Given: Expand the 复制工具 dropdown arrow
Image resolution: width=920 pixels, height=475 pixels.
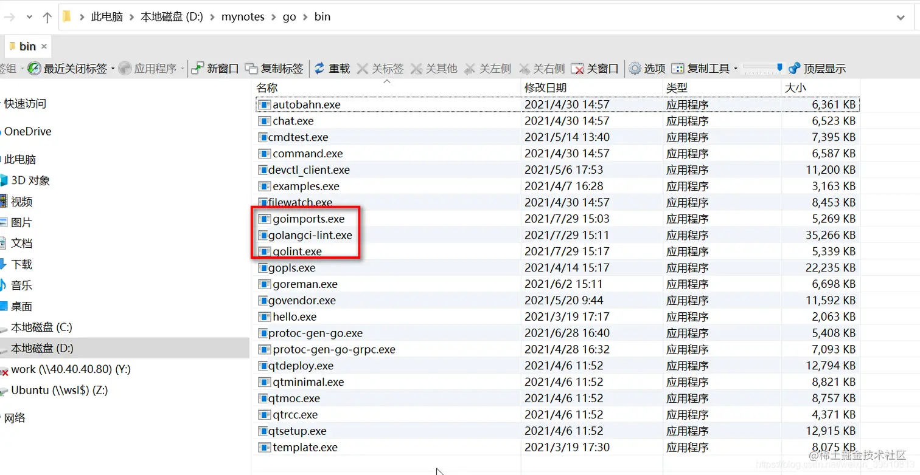Looking at the screenshot, I should pyautogui.click(x=736, y=69).
